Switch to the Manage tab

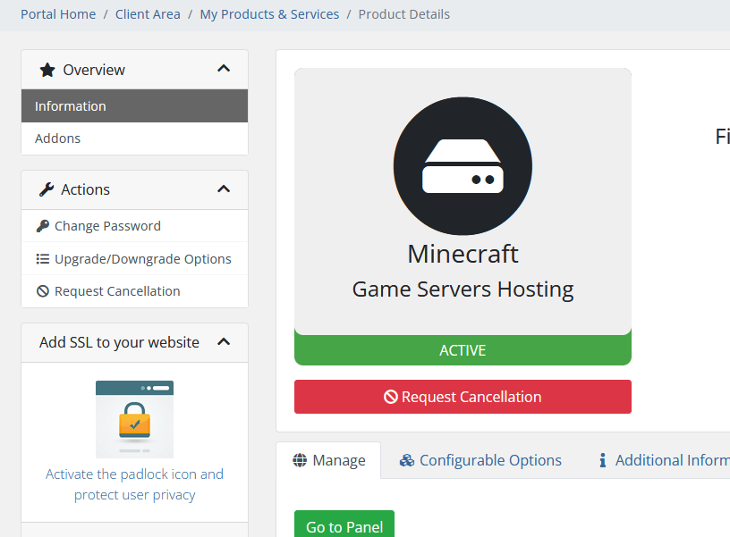pos(328,460)
